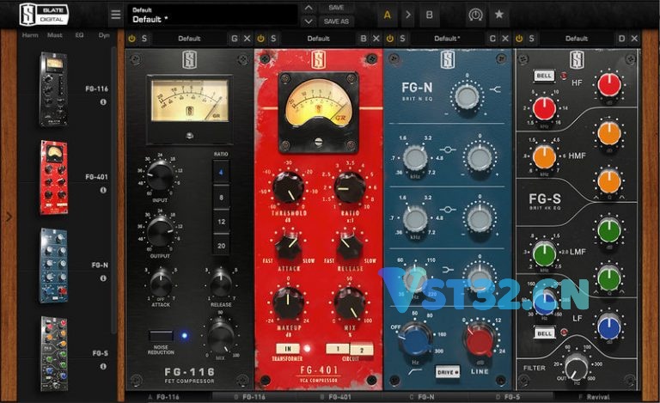
Task: Open the hamburger menu next to the logo
Action: (116, 15)
